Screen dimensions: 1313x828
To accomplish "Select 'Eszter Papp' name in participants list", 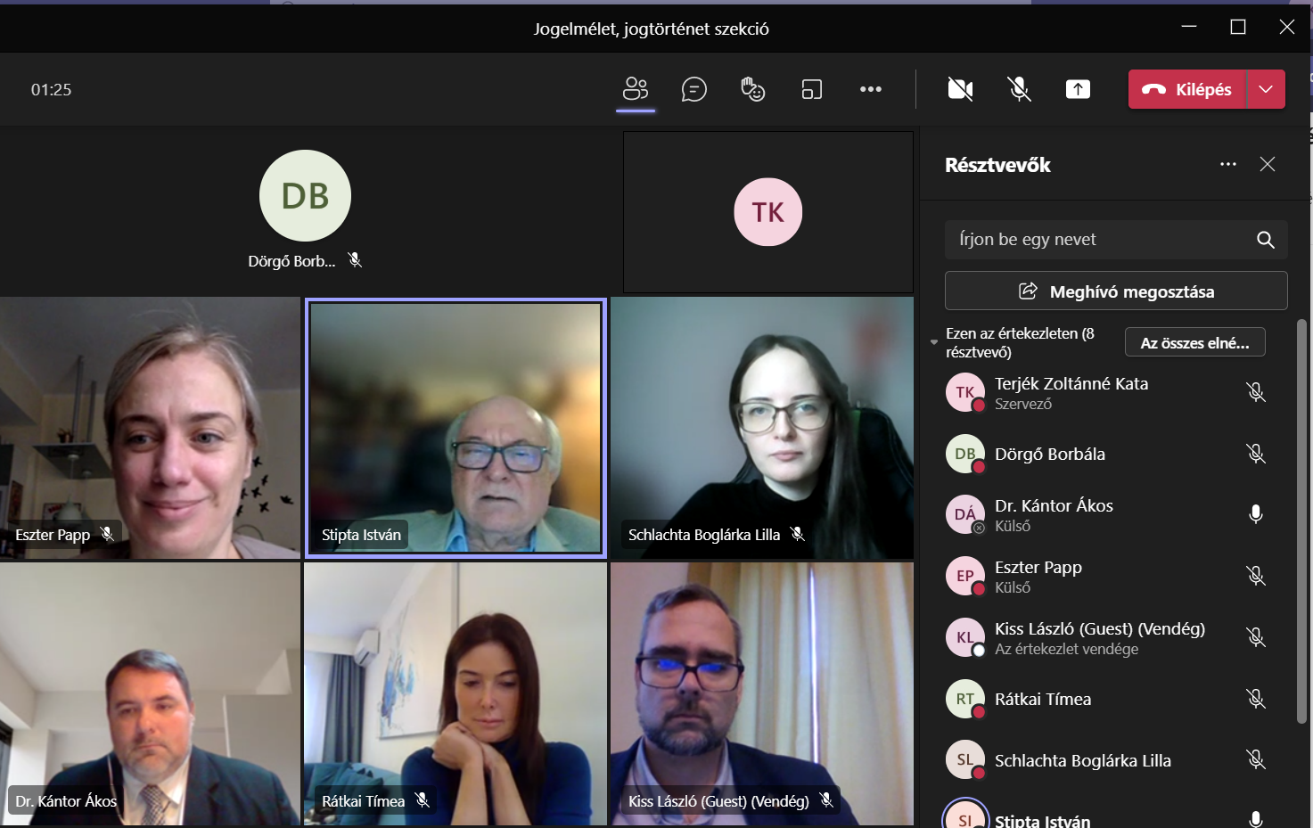I will tap(1038, 567).
